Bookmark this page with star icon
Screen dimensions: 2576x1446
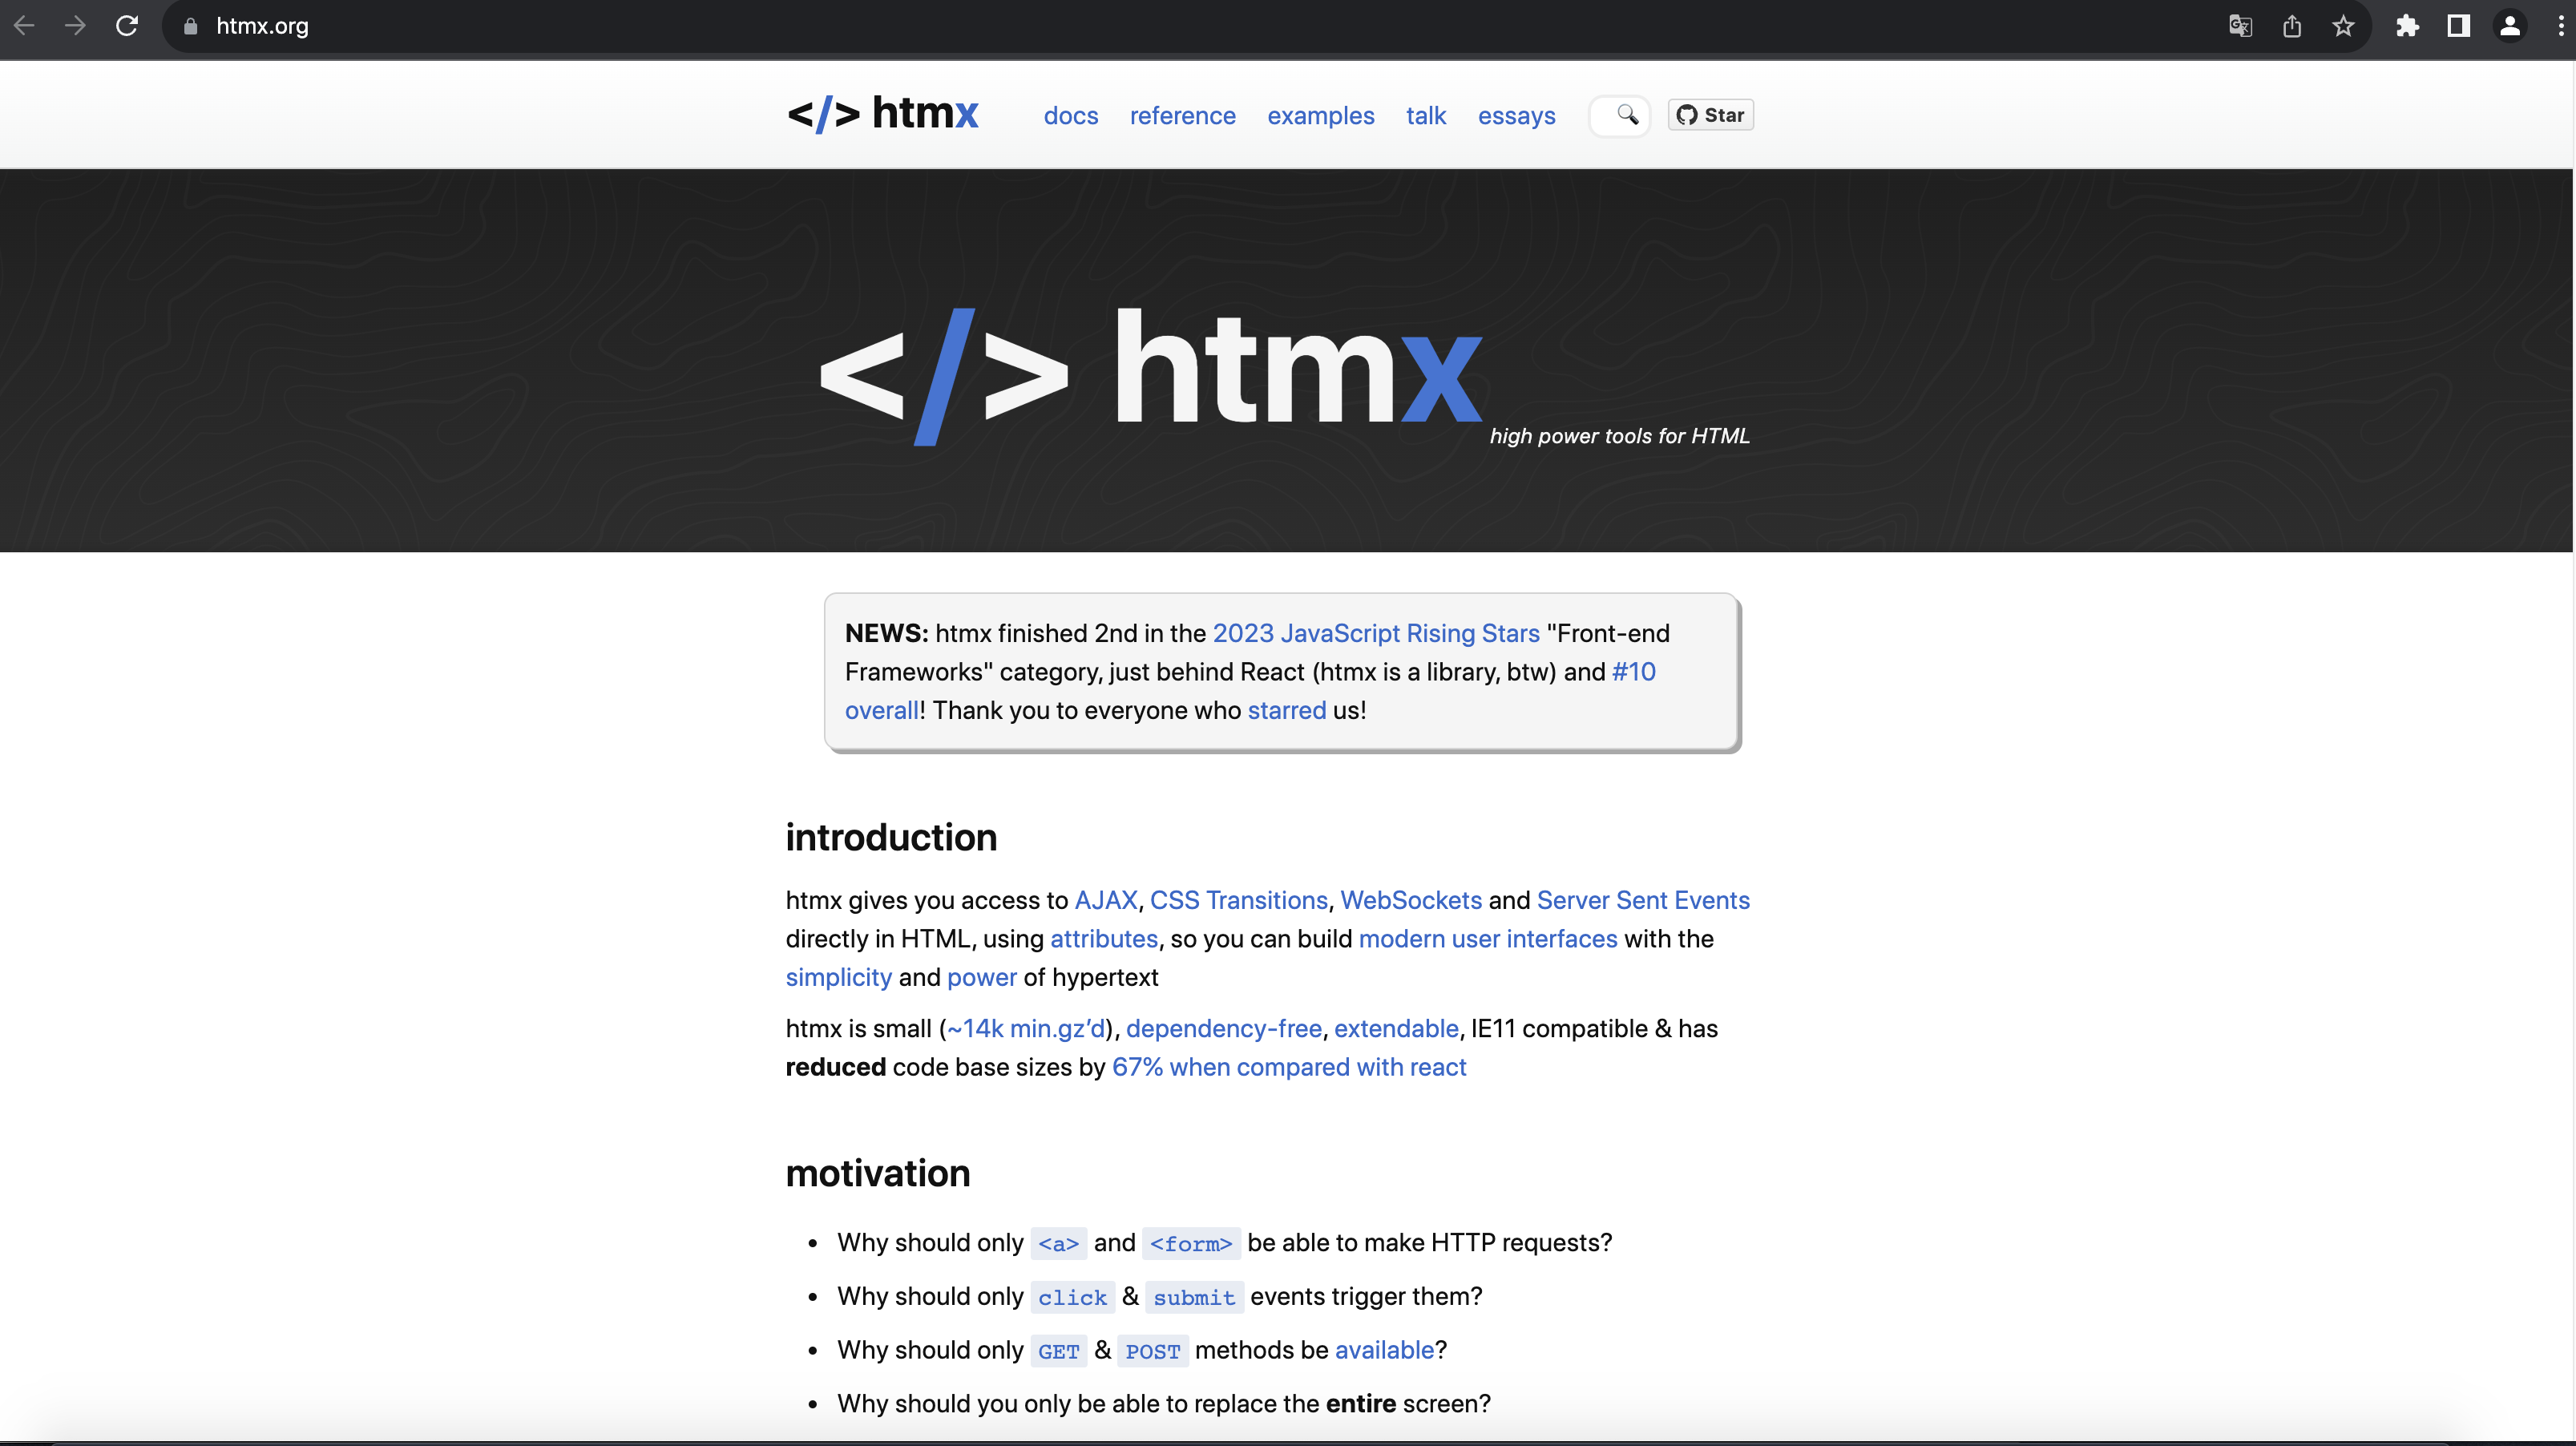pyautogui.click(x=2343, y=26)
